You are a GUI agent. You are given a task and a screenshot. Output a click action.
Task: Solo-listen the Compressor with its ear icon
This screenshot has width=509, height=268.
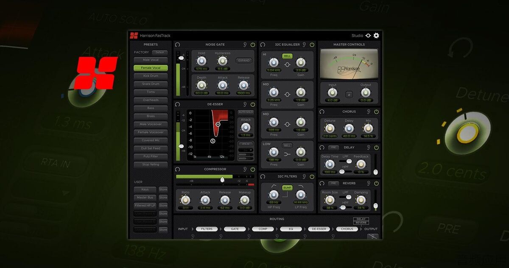(245, 169)
